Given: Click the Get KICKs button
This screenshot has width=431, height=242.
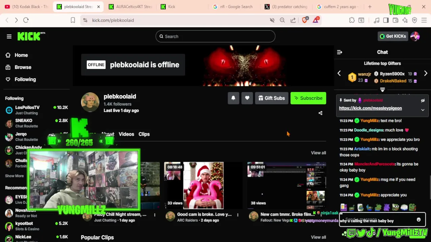Looking at the screenshot, I should [393, 36].
